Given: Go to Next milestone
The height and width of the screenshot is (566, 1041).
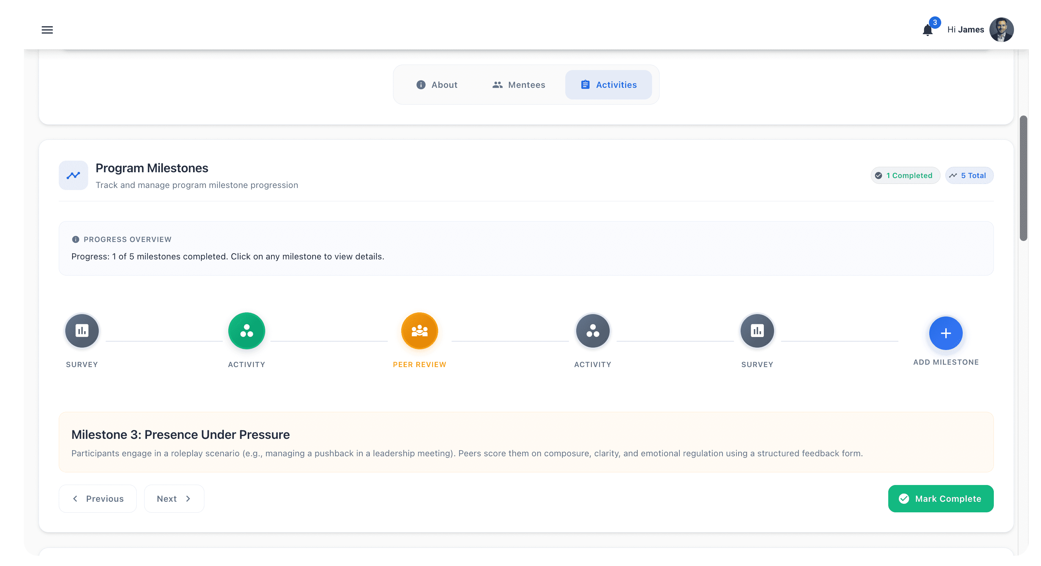Looking at the screenshot, I should tap(174, 498).
